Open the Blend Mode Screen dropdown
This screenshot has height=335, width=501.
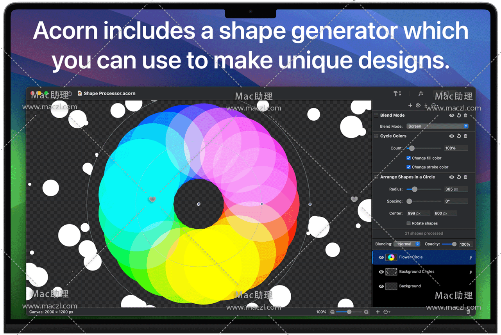[x=437, y=127]
